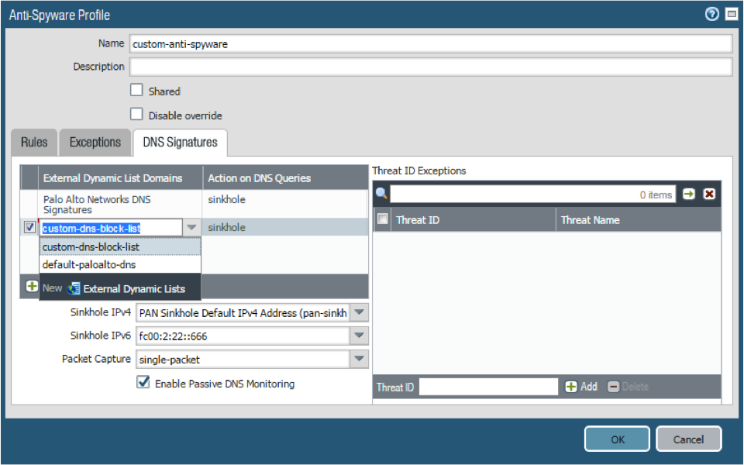This screenshot has width=744, height=465.
Task: Select the DNS Signatures tab
Action: [181, 143]
